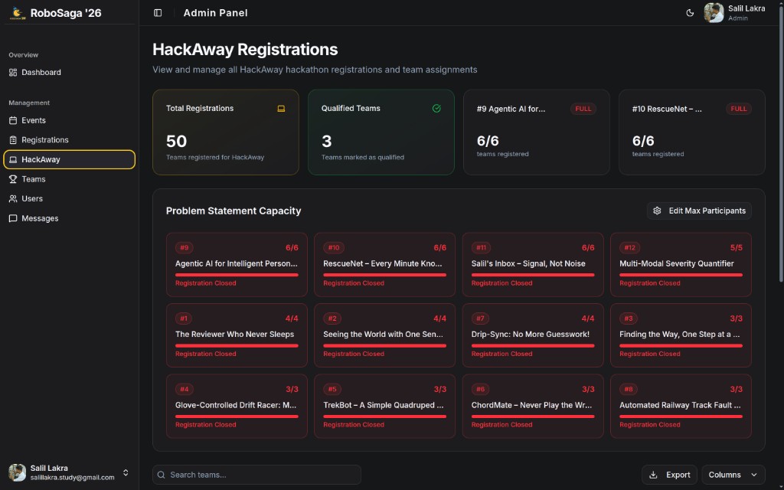Click the RoboSaga '26 logo icon
Image resolution: width=784 pixels, height=490 pixels.
tap(17, 13)
